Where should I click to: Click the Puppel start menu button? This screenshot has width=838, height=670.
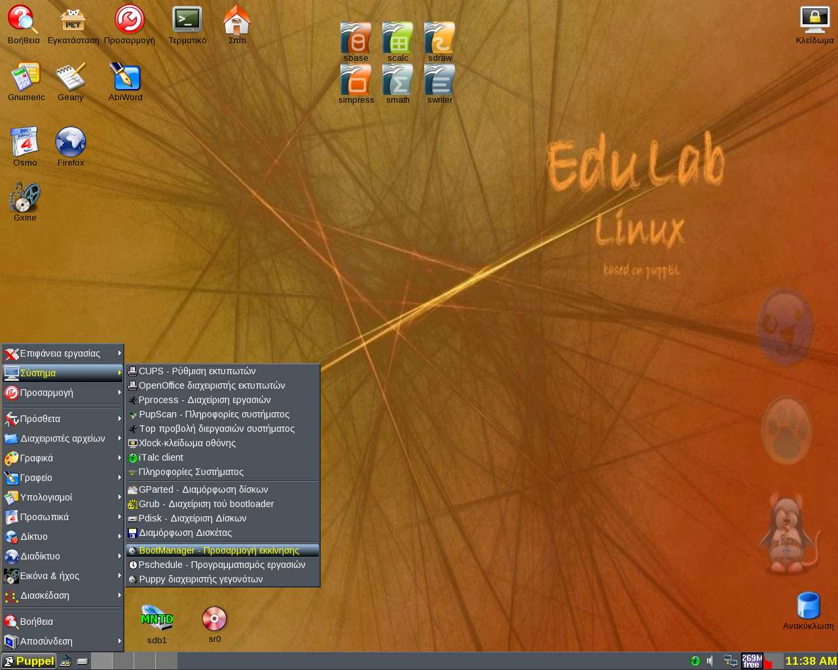point(28,661)
